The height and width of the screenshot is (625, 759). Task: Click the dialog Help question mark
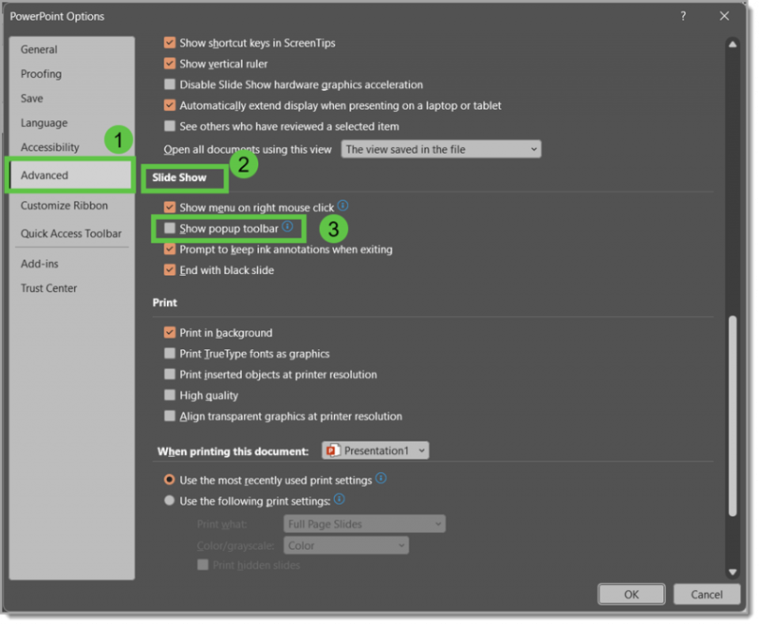coord(681,15)
